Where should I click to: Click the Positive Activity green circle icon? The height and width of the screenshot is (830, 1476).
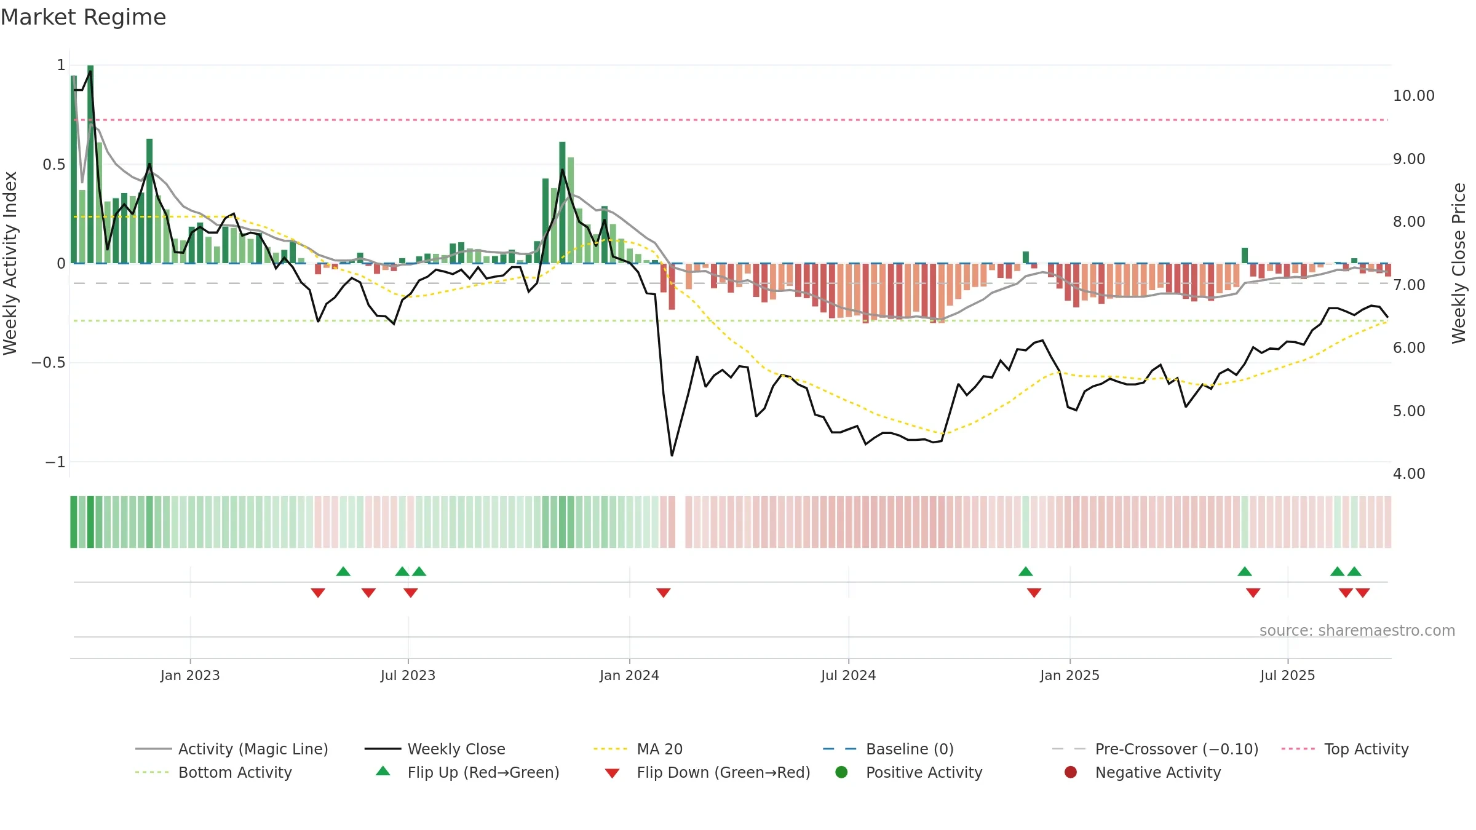pos(841,772)
